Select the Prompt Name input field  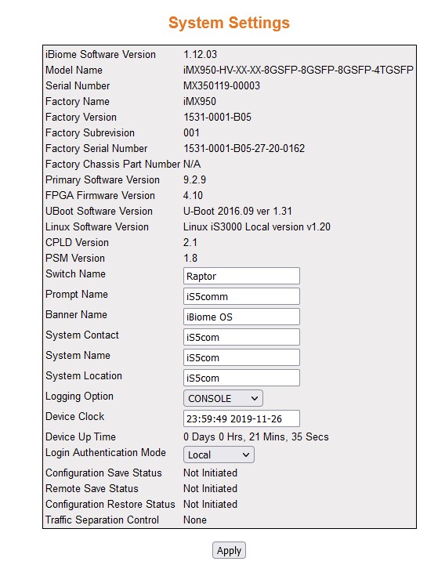click(241, 296)
